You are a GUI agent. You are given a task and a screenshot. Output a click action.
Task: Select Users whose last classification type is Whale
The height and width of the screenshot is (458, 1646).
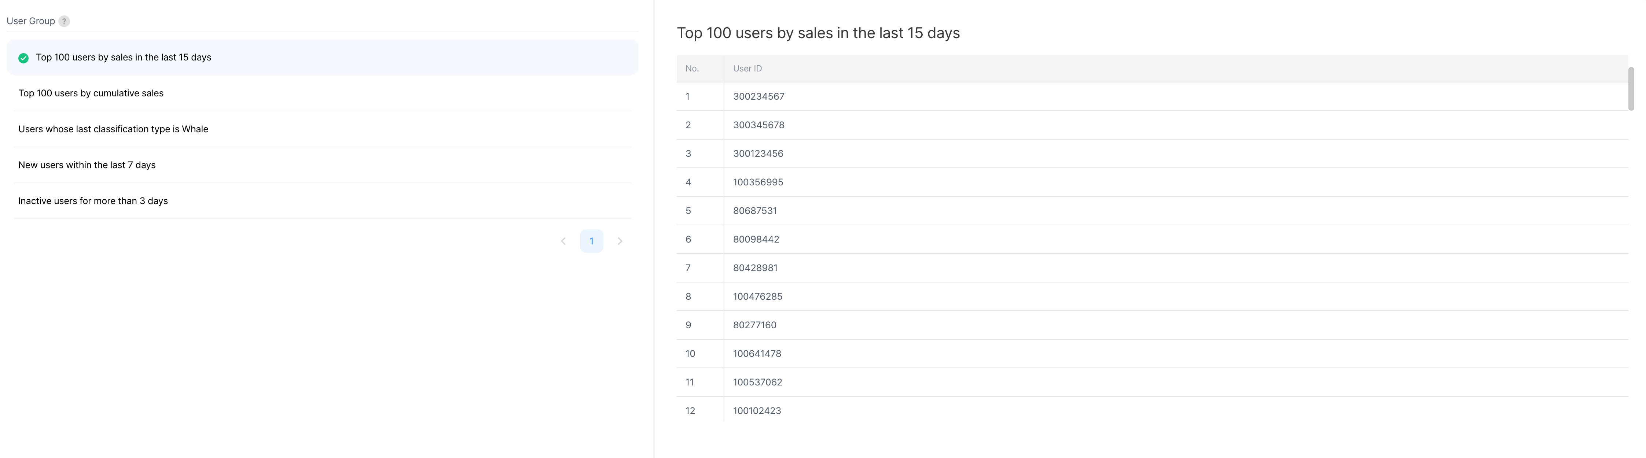[113, 129]
